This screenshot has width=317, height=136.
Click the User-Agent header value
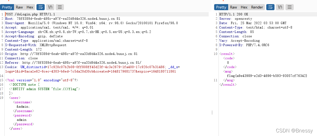(103, 23)
